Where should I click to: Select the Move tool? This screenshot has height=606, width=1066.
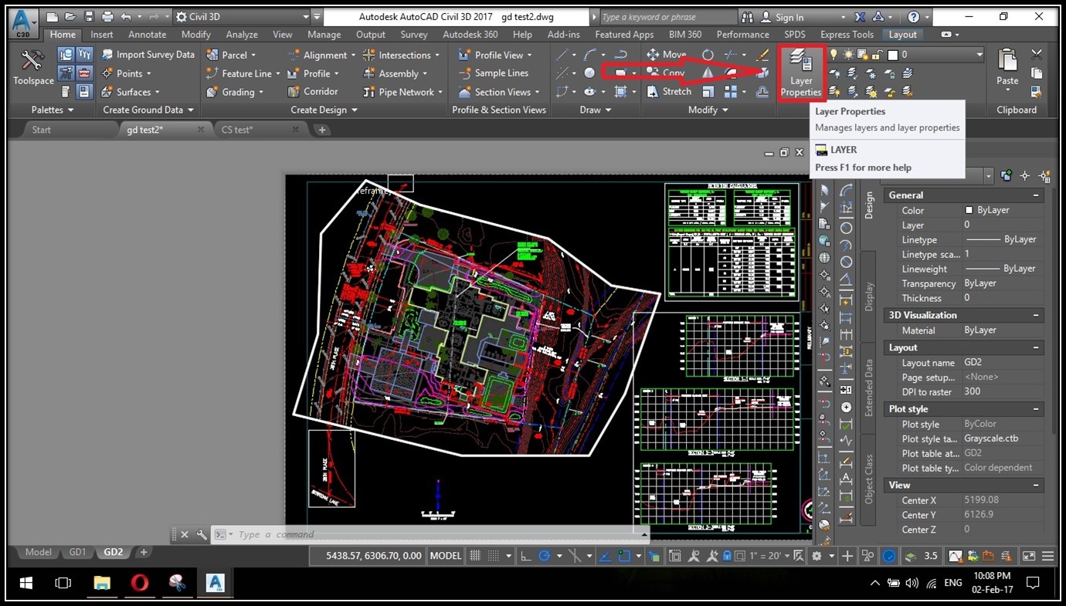666,54
